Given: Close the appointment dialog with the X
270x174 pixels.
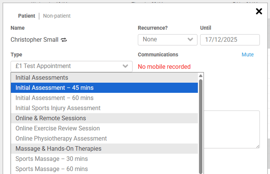Looking at the screenshot, I should 259,11.
